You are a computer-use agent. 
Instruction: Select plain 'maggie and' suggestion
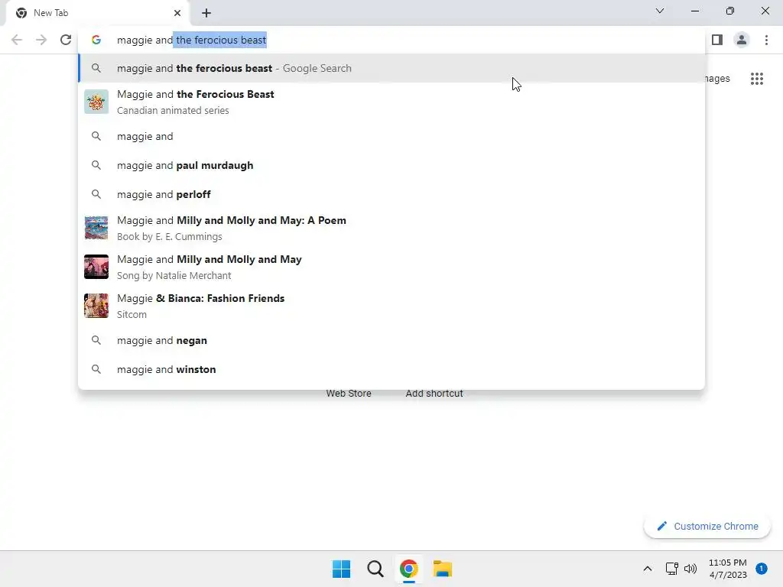391,136
